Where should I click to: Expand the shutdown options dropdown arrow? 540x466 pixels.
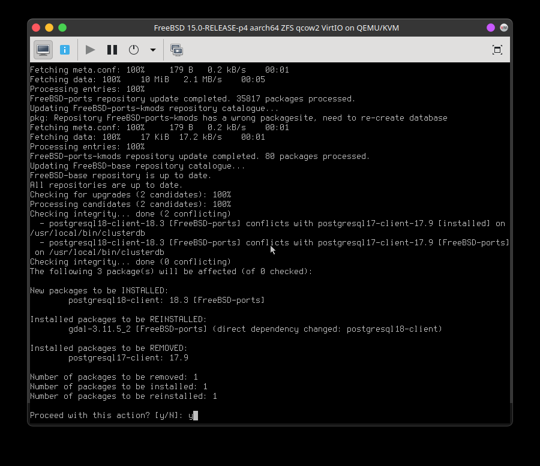[x=153, y=50]
